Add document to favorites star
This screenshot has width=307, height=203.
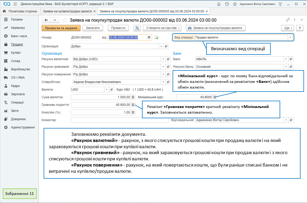[x=64, y=20]
